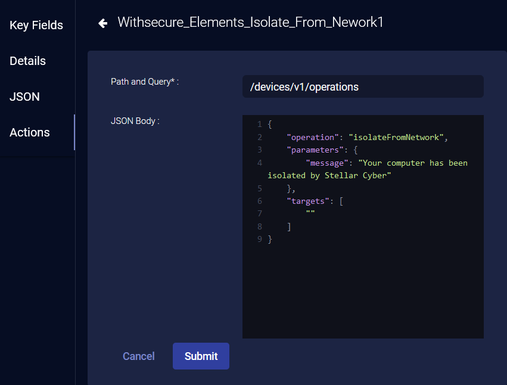Click the Path and Query input field

tap(363, 86)
